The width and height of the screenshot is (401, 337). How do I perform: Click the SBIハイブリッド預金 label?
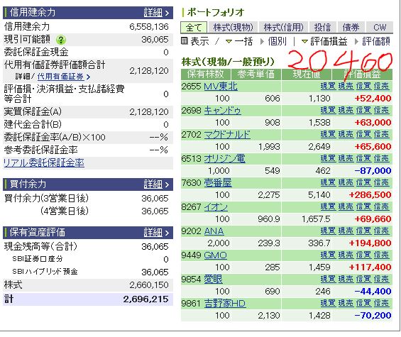coord(45,271)
